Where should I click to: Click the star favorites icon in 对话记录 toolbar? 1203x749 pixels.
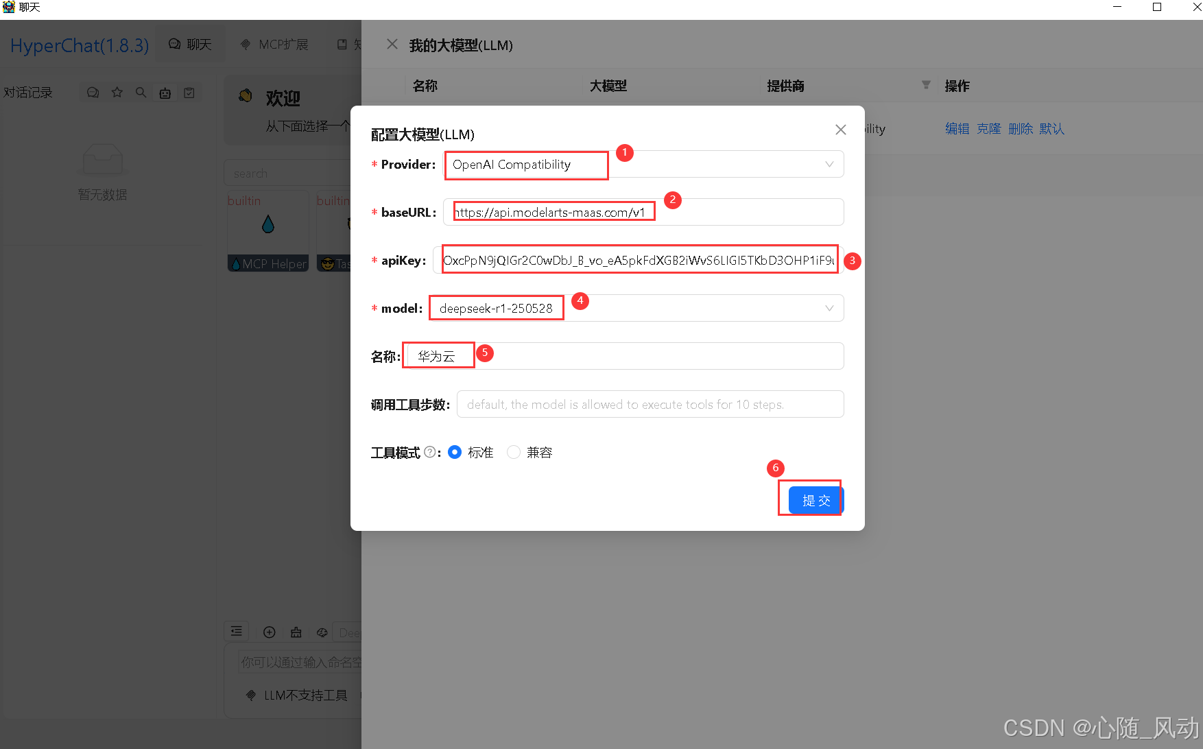[x=117, y=92]
